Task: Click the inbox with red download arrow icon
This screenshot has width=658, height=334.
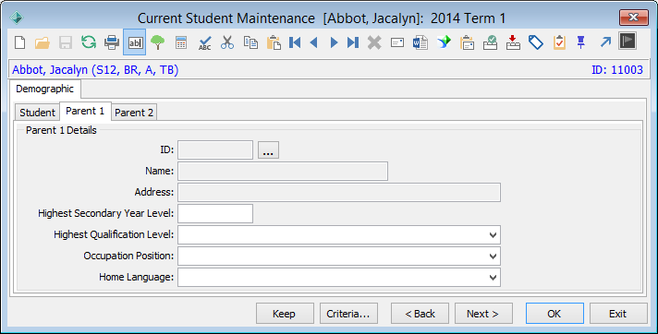Action: click(x=513, y=42)
